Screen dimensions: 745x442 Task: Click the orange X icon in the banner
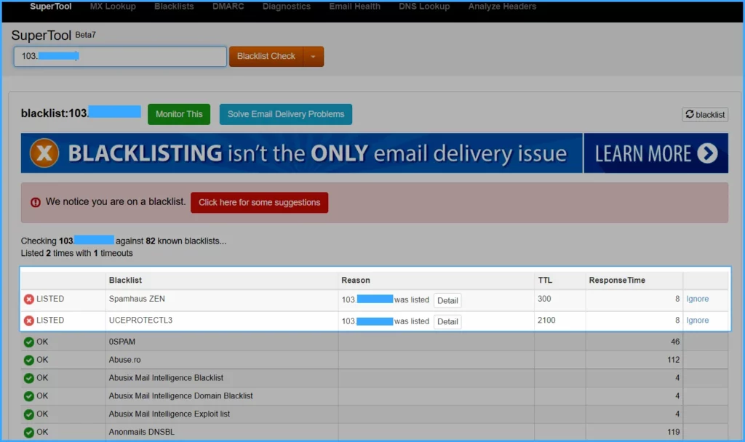44,153
